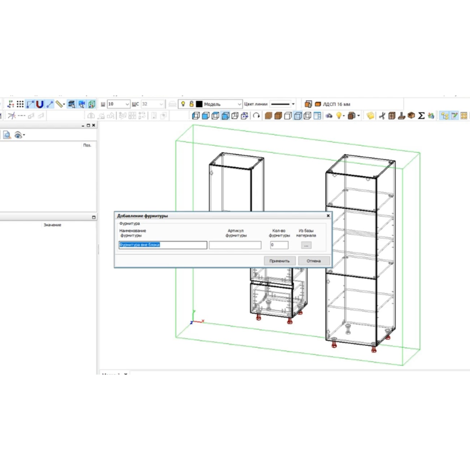470x470 pixels.
Task: Toggle layer light bulb visibility
Action: 183,104
